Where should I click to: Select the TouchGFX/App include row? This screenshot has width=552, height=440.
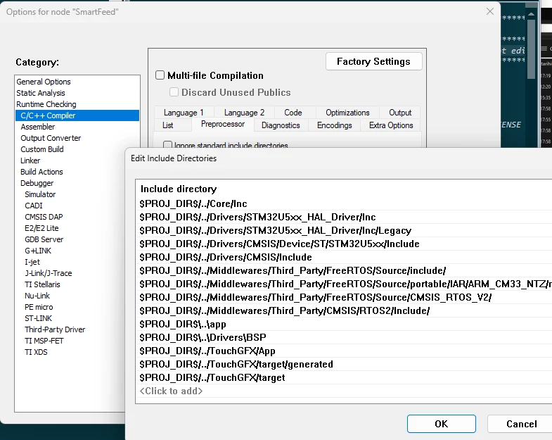pos(344,351)
